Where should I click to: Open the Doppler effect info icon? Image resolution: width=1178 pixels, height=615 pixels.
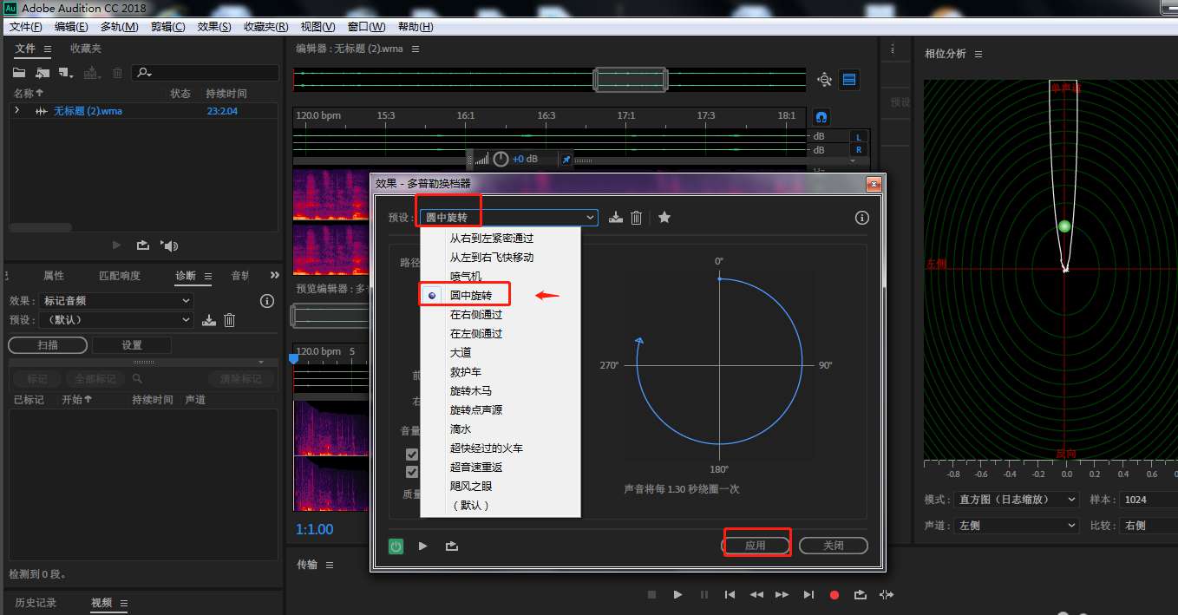coord(861,218)
